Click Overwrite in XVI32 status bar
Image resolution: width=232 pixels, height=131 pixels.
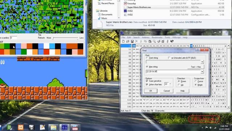[x=159, y=111]
